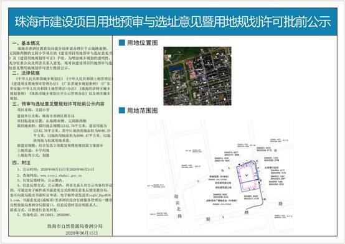Click the blue title banner 珠海市建设项目用地预审
Viewport: 345px width, 244px height.
pos(172,22)
